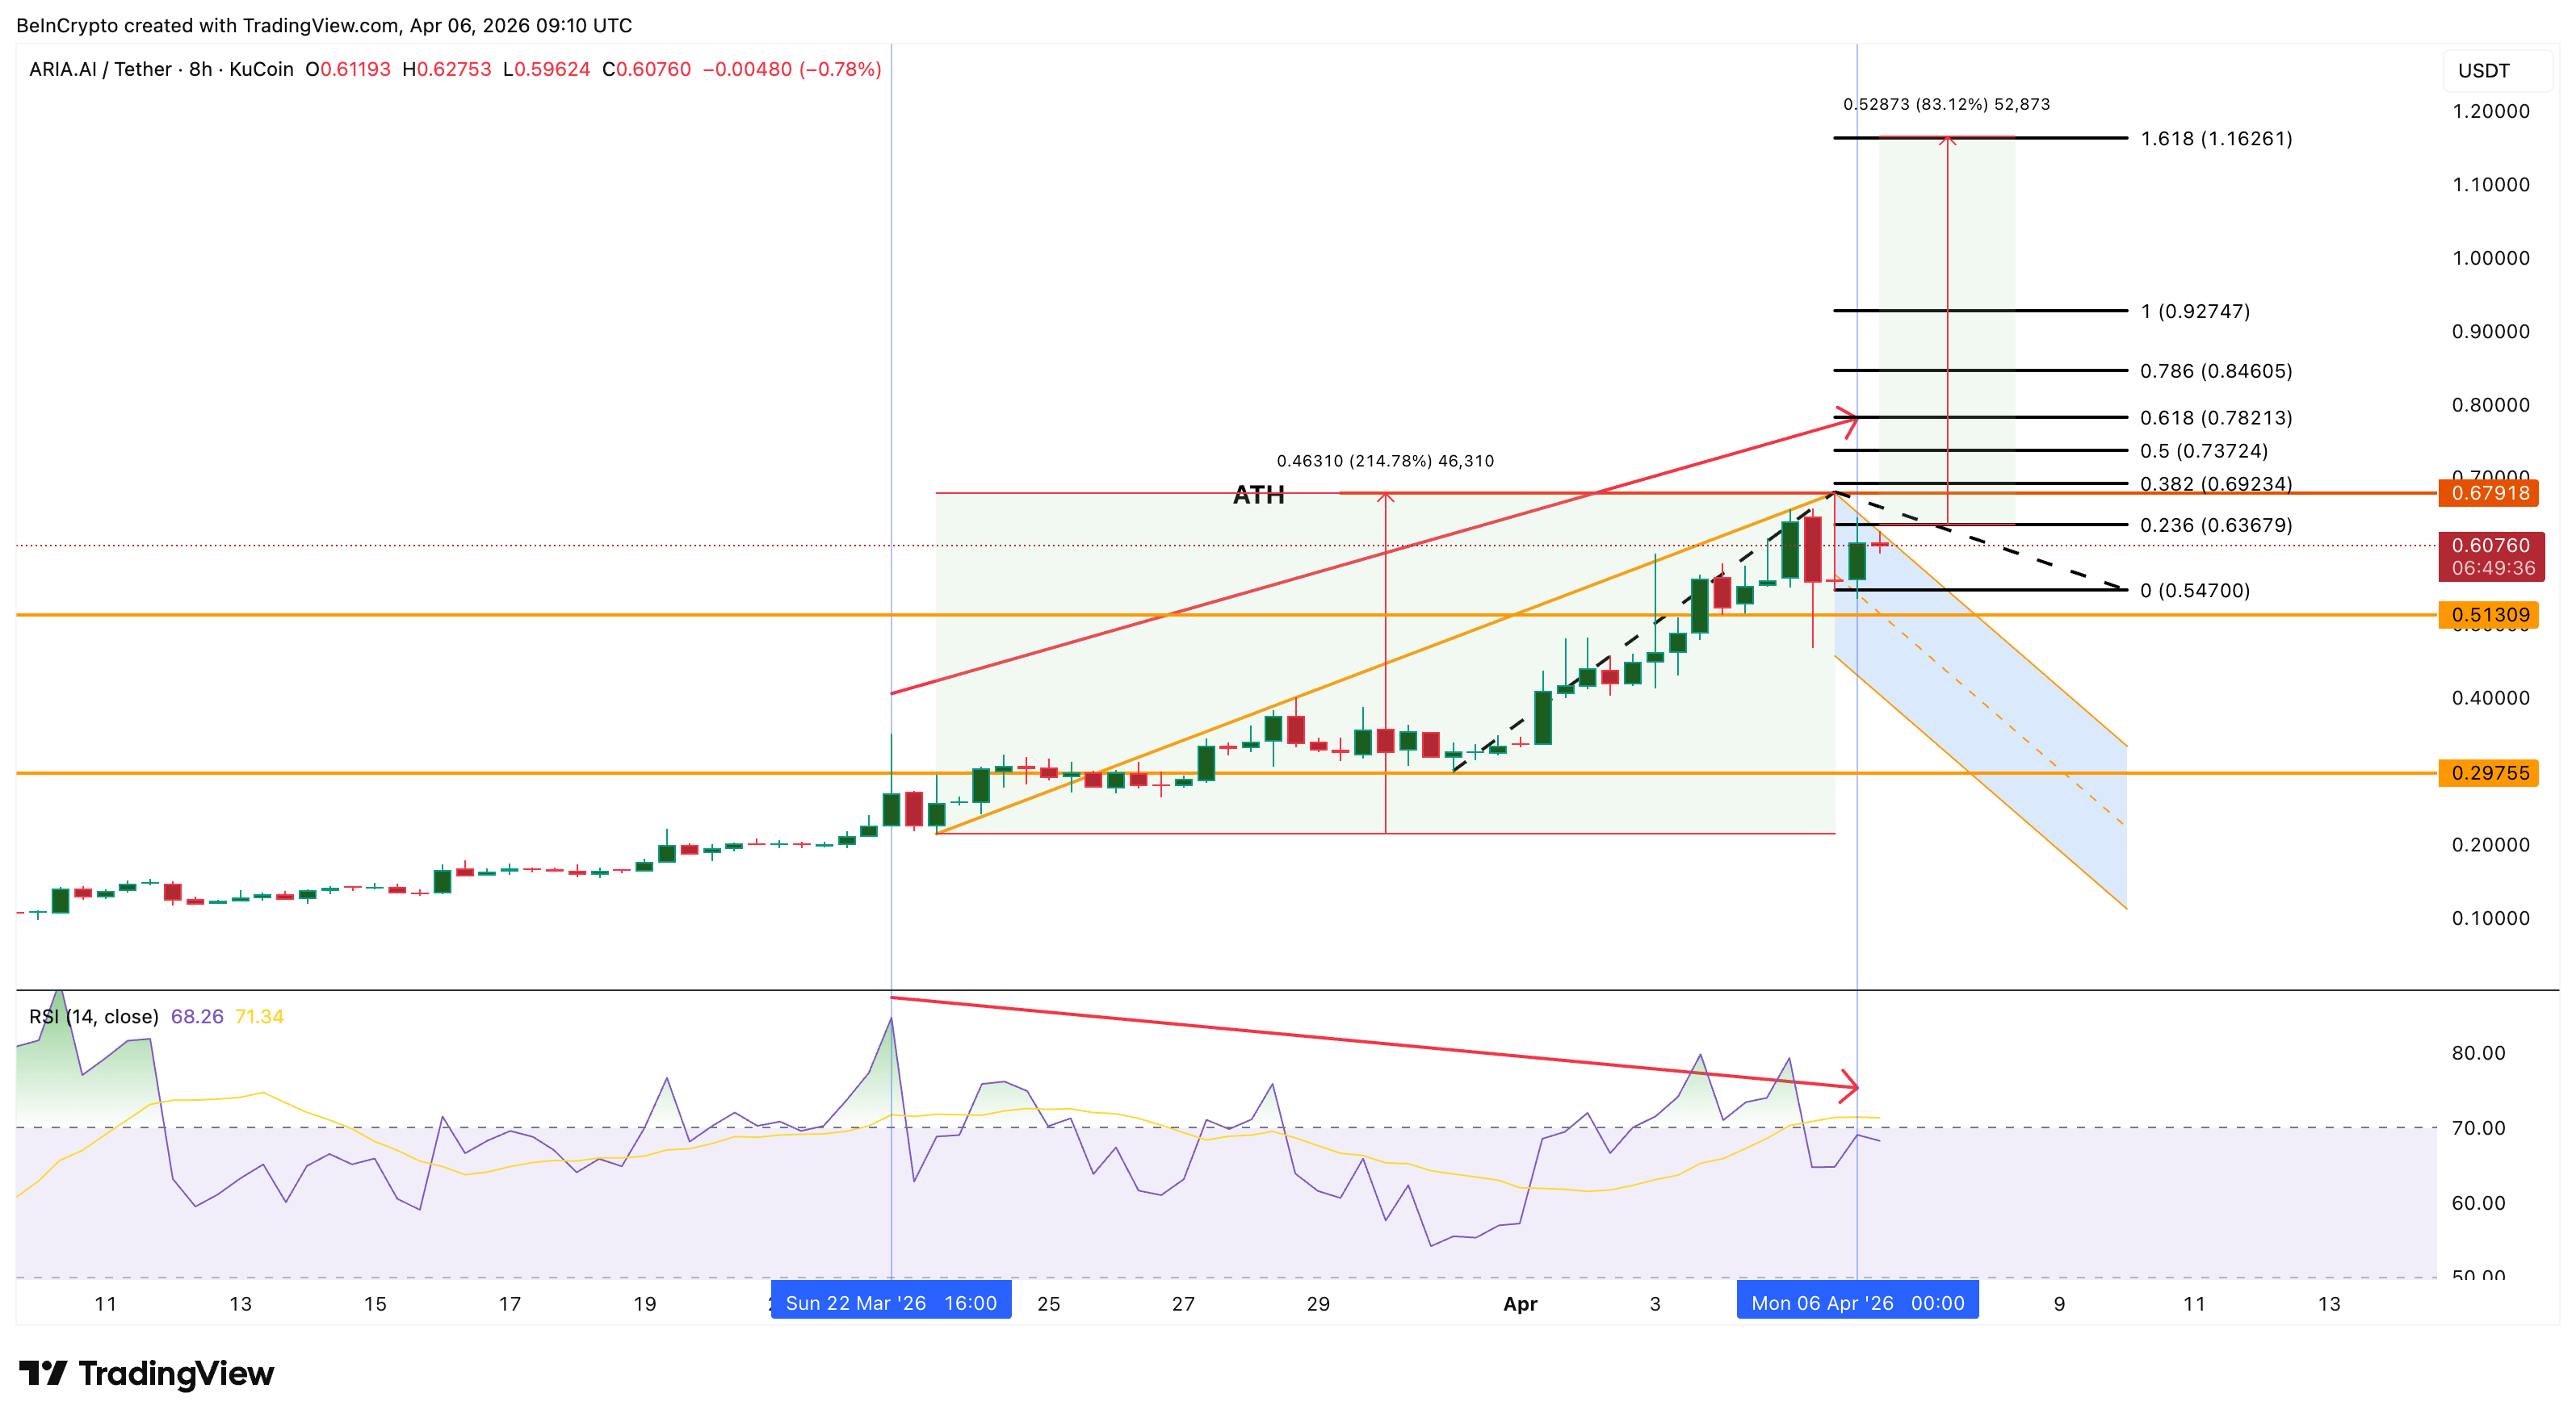The image size is (2576, 1422).
Task: Click the high price value H0.62753
Action: coord(448,70)
